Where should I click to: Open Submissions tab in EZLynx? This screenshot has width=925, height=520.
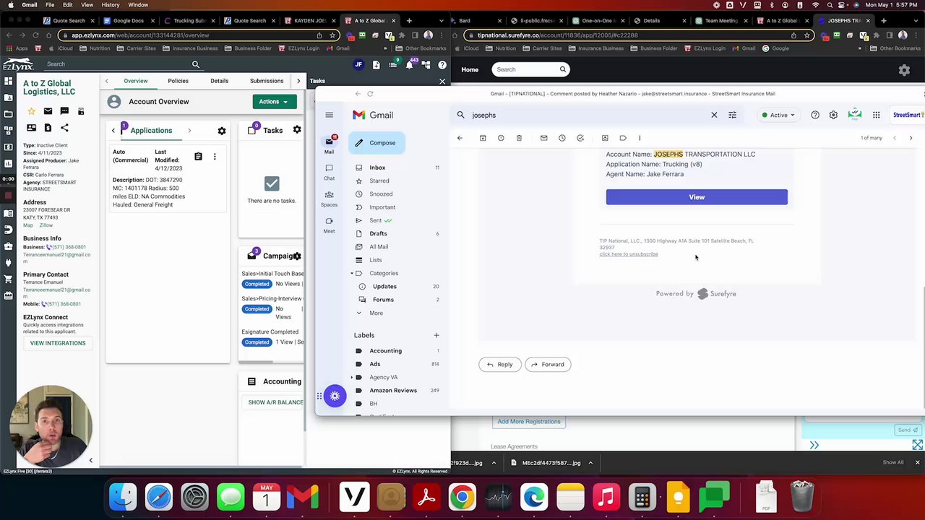click(x=267, y=81)
